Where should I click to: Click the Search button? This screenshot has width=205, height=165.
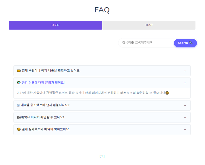[185, 43]
